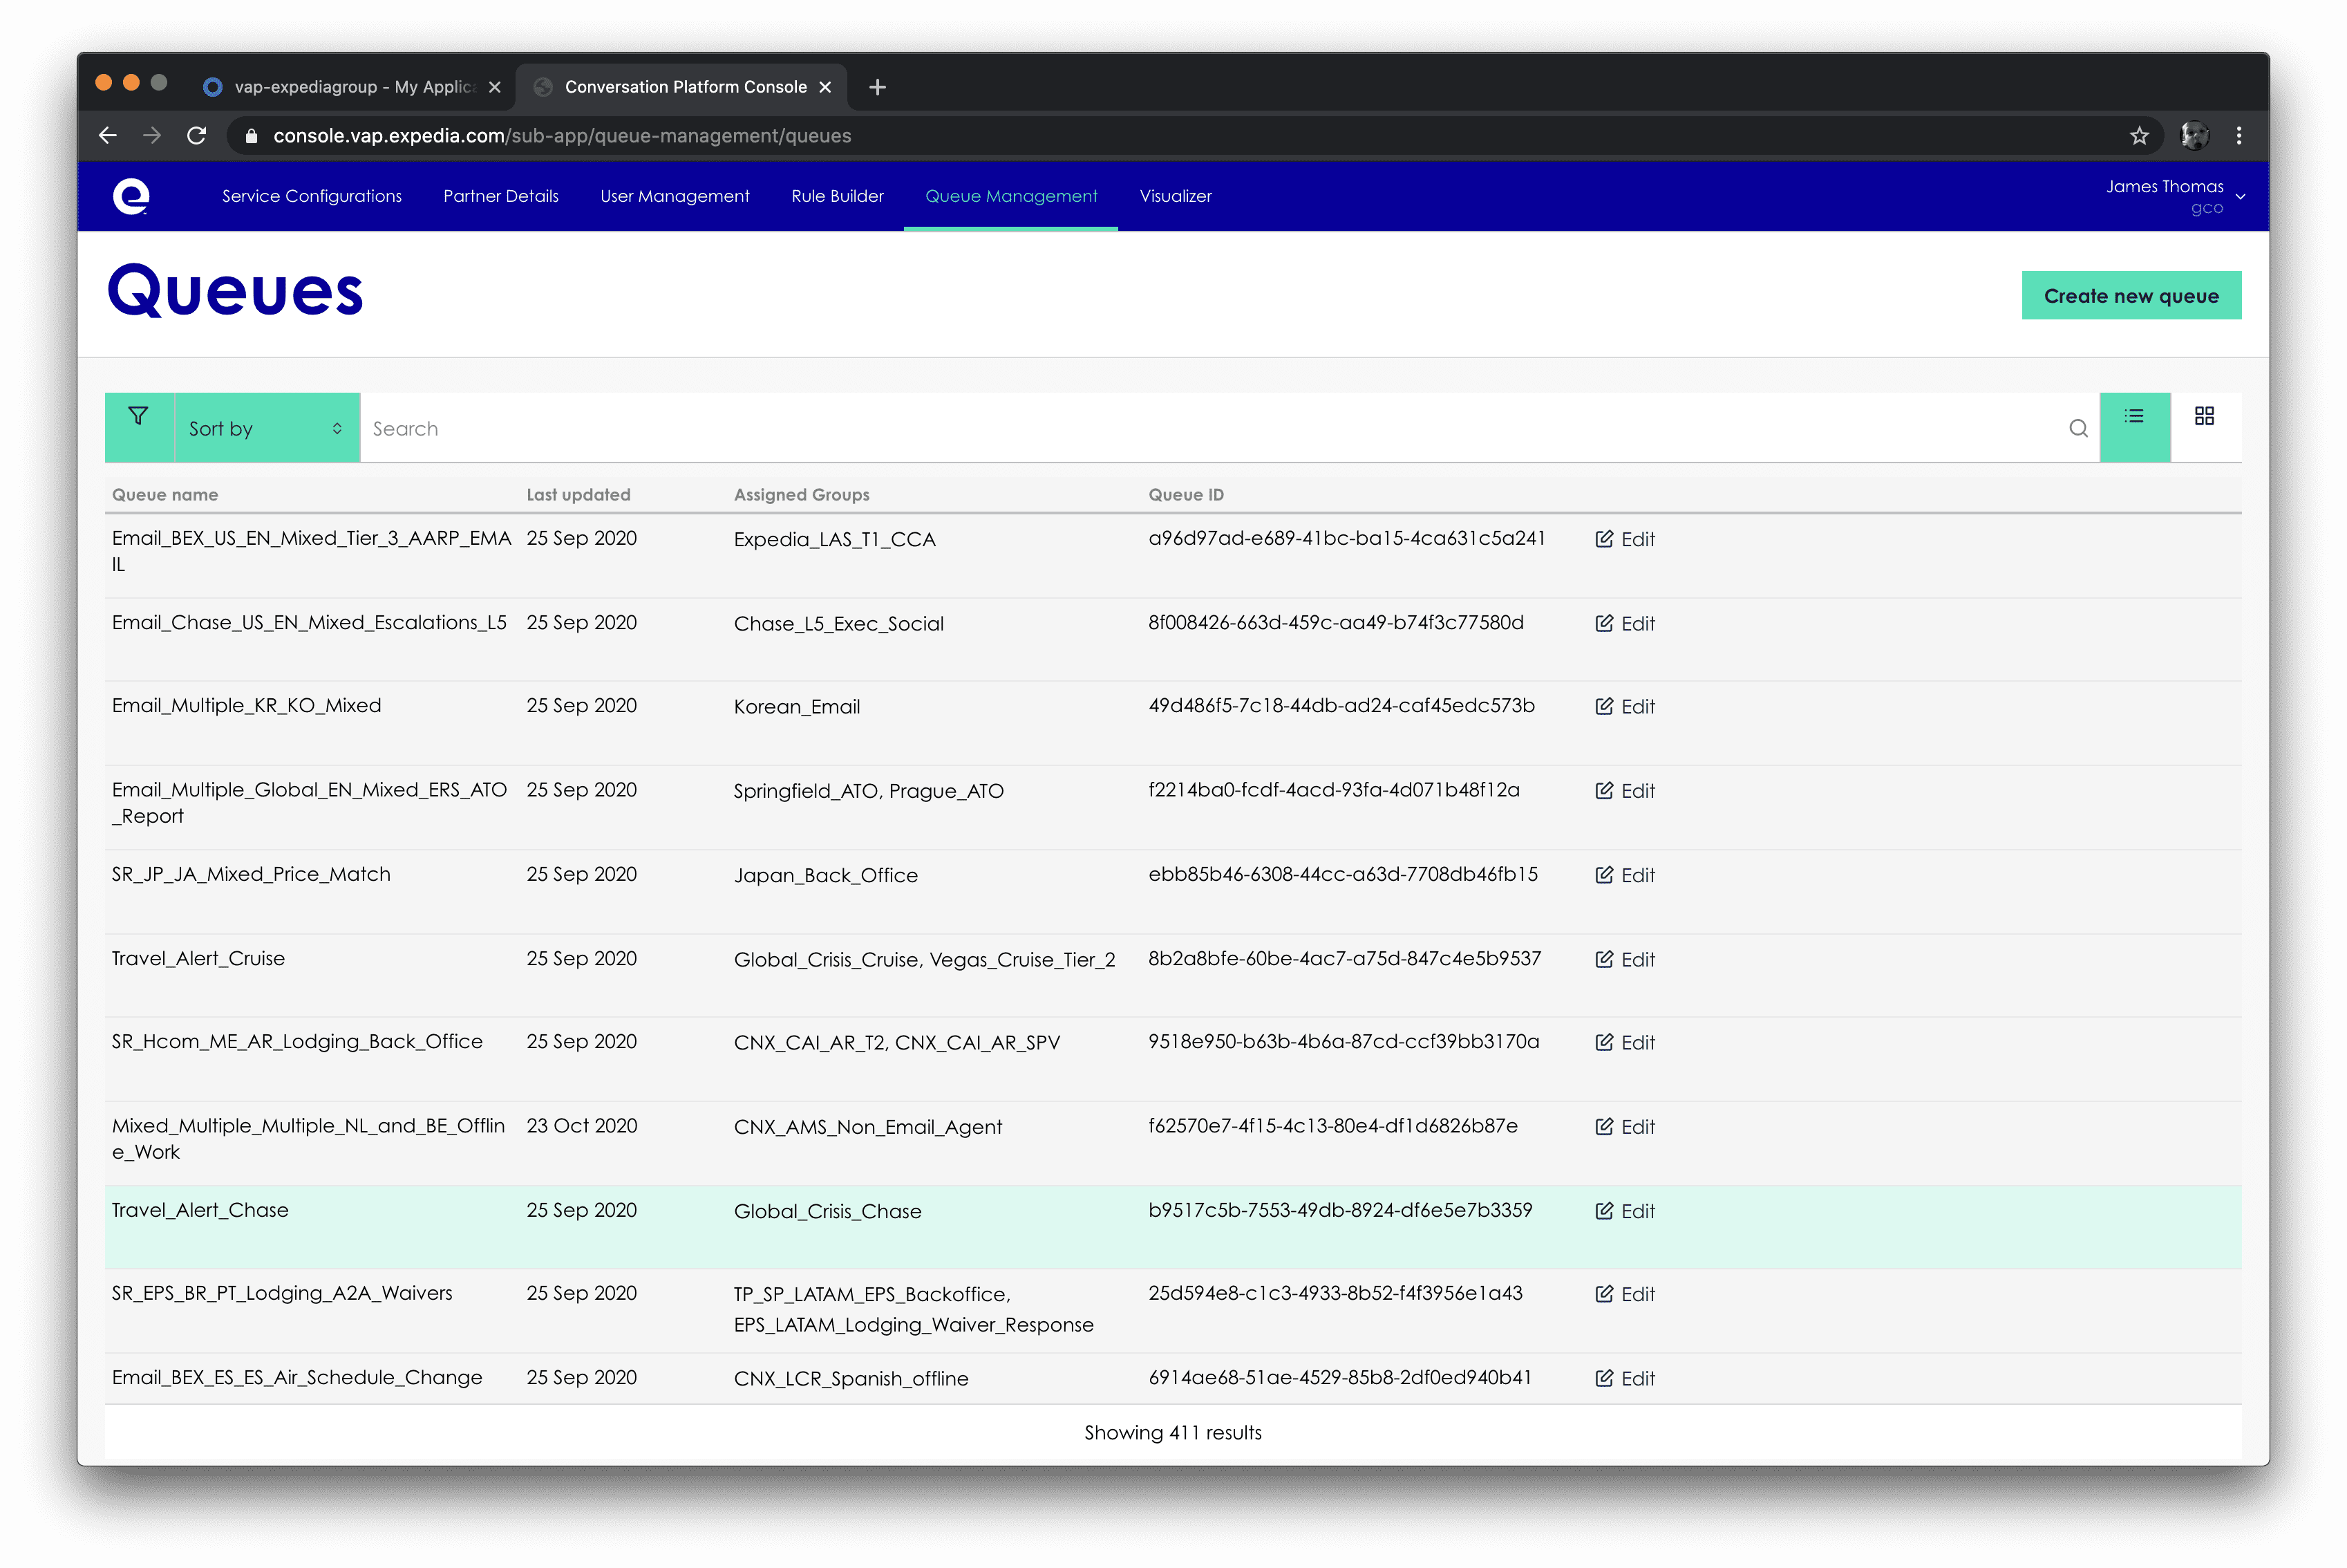Open Chrome's three-dot browser menu
Image resolution: width=2347 pixels, height=1568 pixels.
click(x=2238, y=136)
